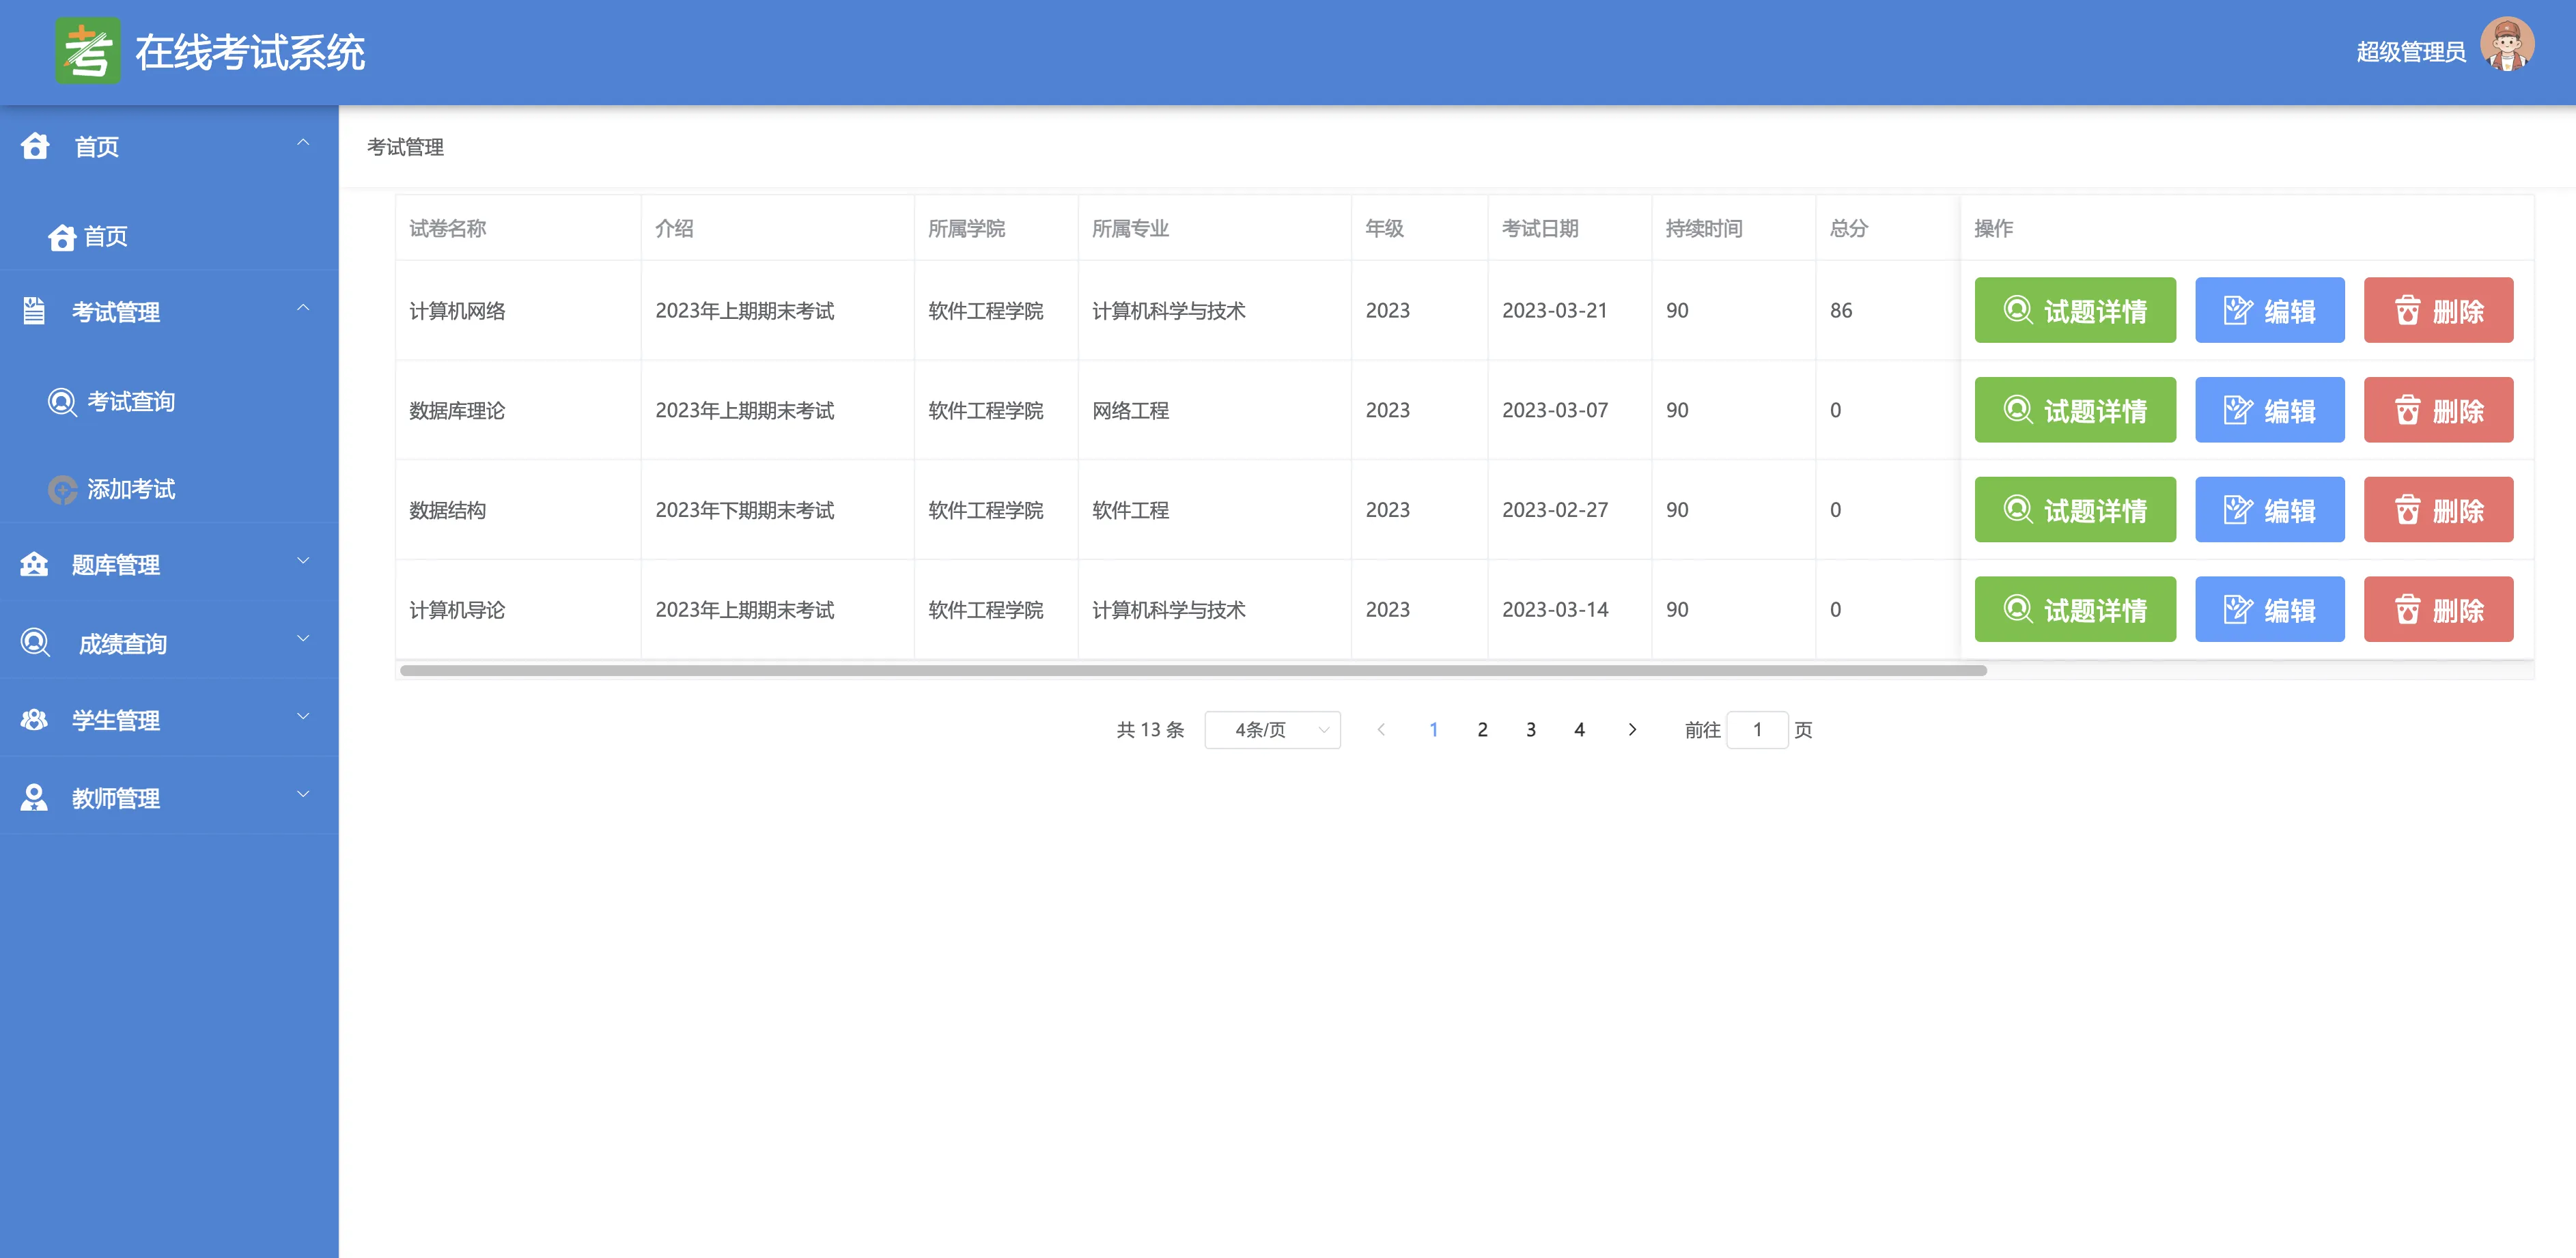This screenshot has height=1258, width=2576.
Task: Open 添加考试 menu item
Action: pos(131,489)
